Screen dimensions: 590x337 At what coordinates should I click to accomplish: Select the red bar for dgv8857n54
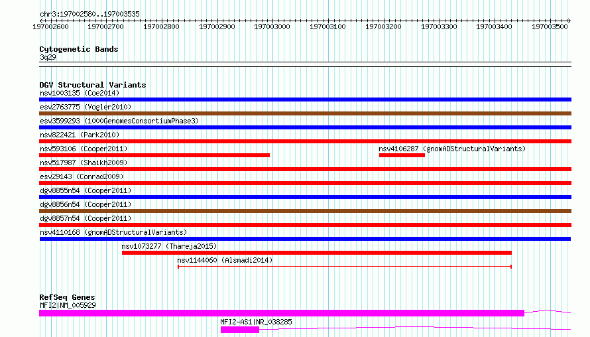tap(305, 225)
